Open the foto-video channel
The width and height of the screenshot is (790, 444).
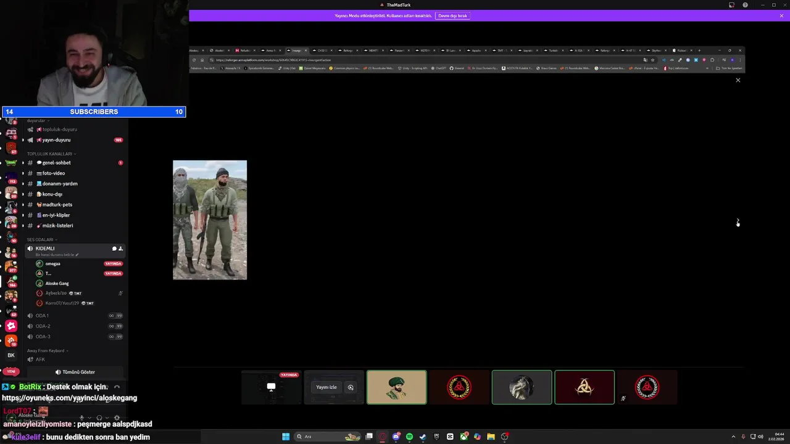(x=74, y=173)
